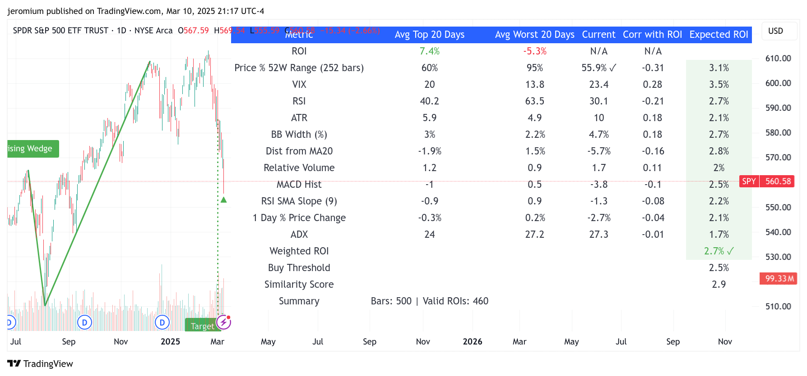The image size is (807, 376).
Task: Click the 560.58 last price label
Action: [778, 181]
